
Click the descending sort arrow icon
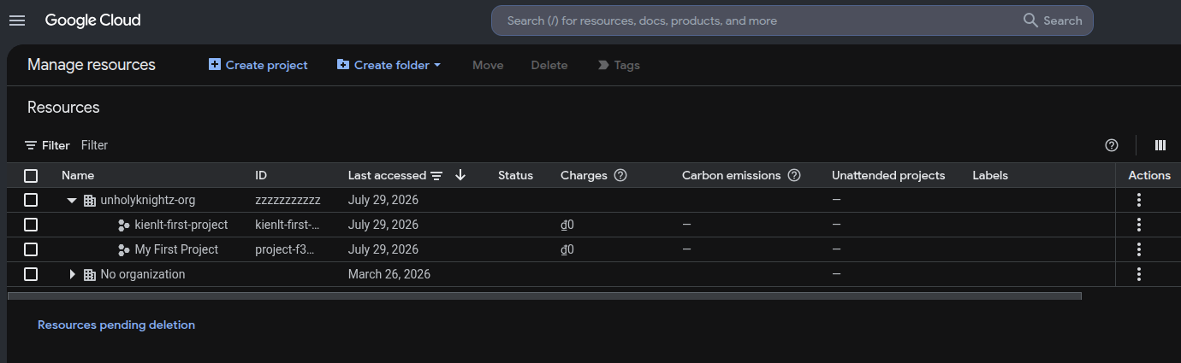[x=460, y=175]
